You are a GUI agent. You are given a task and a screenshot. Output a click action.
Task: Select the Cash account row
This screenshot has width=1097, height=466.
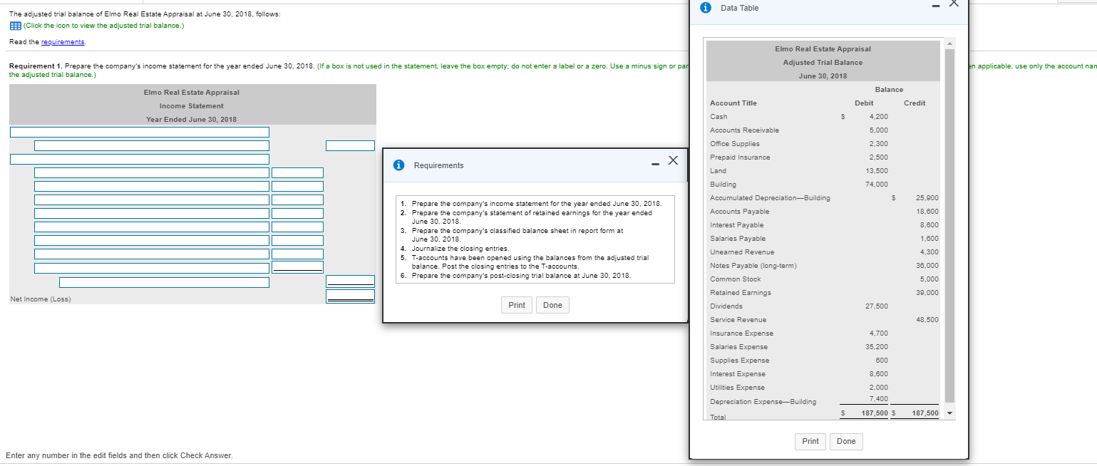point(823,117)
